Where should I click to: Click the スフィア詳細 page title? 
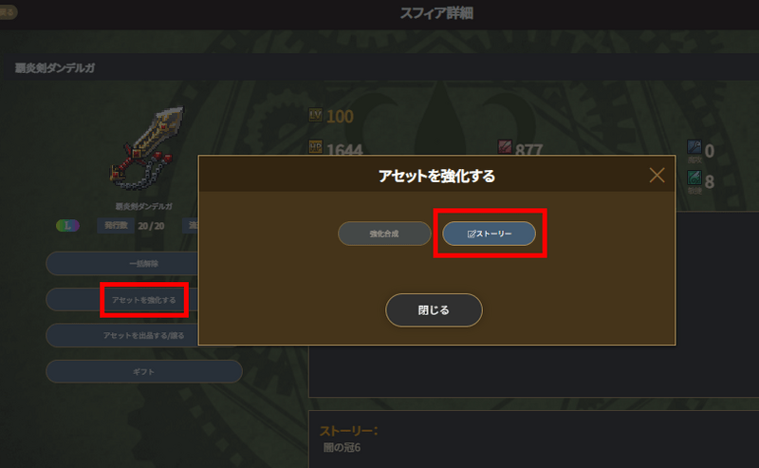pos(436,13)
